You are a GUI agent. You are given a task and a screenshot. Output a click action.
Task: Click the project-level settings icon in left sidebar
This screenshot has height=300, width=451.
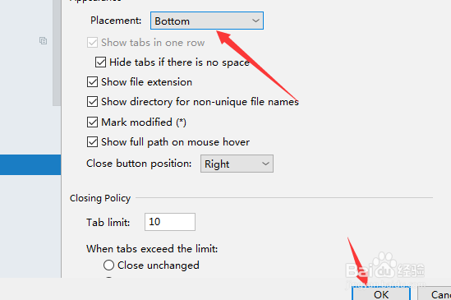pos(44,40)
